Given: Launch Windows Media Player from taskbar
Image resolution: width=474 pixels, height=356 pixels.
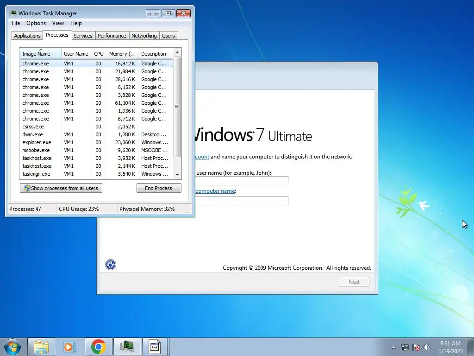Looking at the screenshot, I should point(69,347).
